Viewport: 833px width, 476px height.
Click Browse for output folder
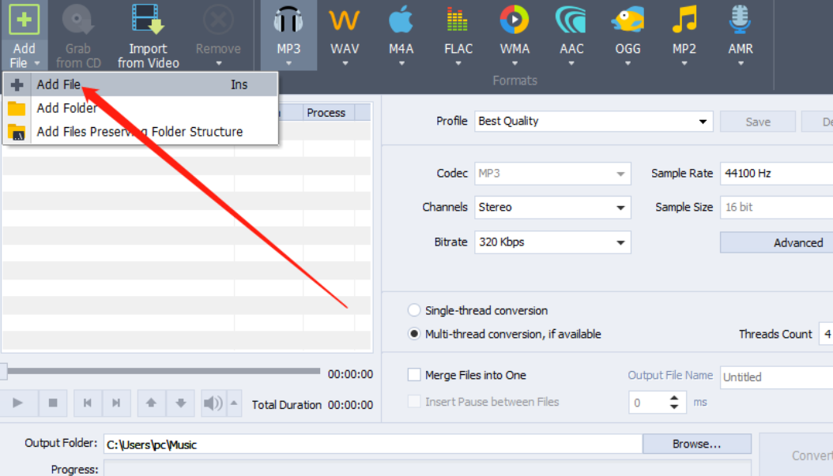pos(696,444)
